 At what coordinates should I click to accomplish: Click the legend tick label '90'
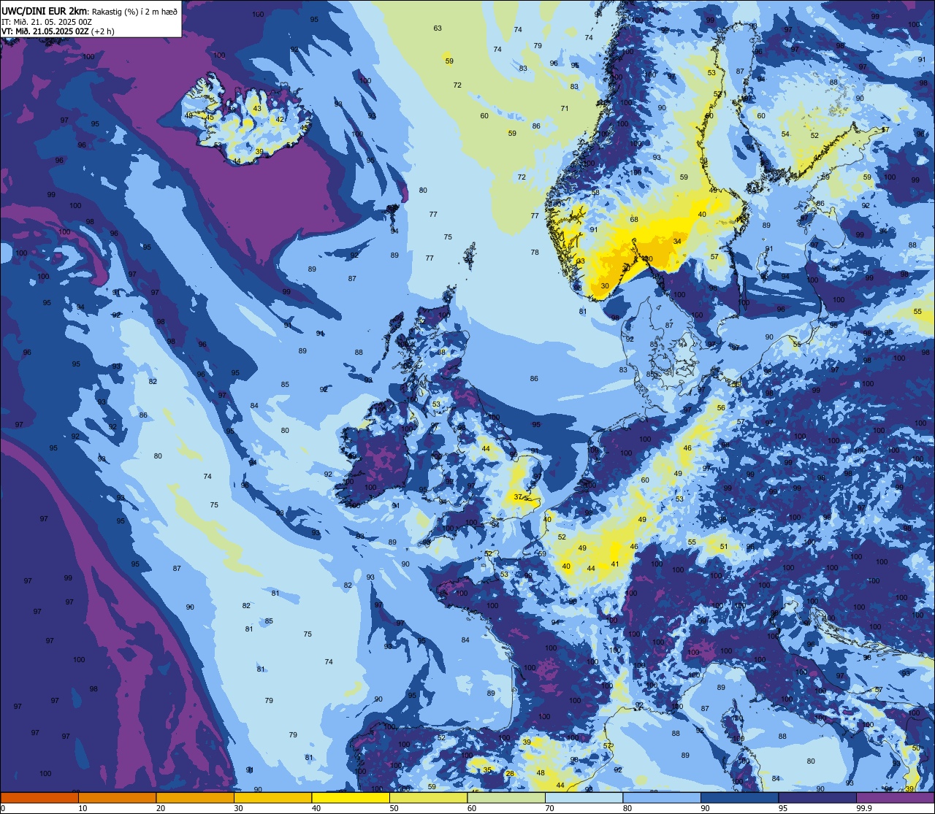[x=705, y=808]
